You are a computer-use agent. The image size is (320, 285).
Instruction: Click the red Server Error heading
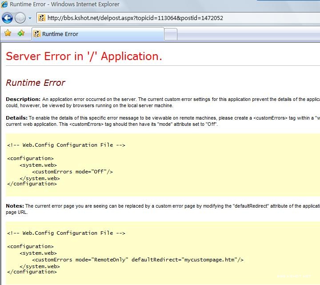[x=84, y=56]
